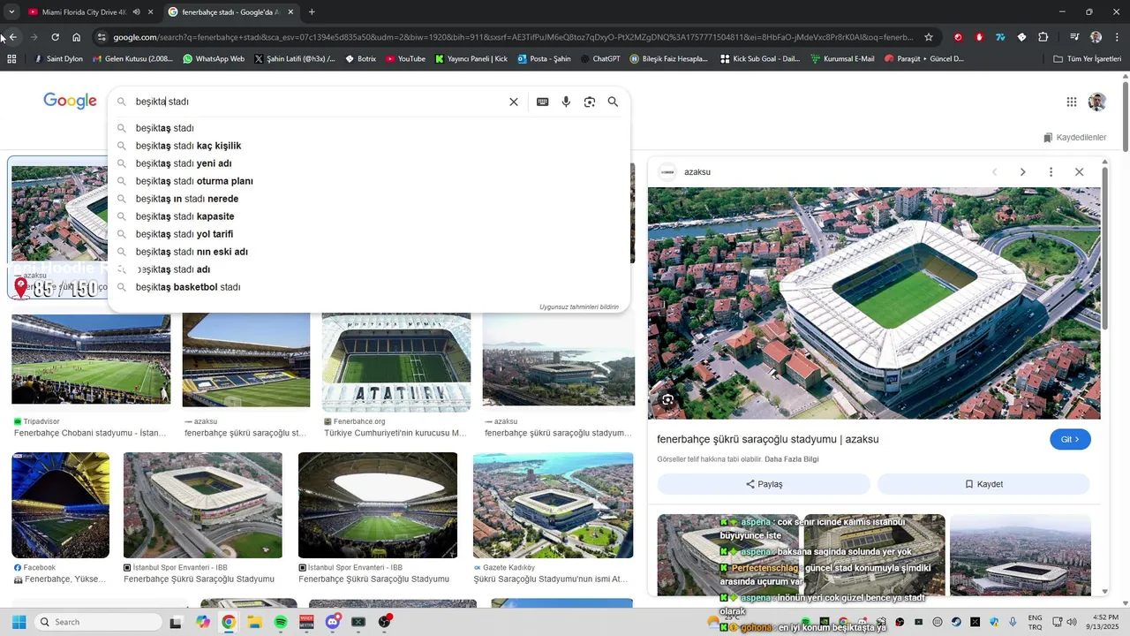Open the Google apps grid
This screenshot has width=1130, height=636.
[x=1072, y=102]
